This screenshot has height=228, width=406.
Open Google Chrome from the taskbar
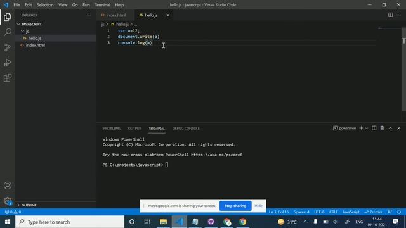242,222
